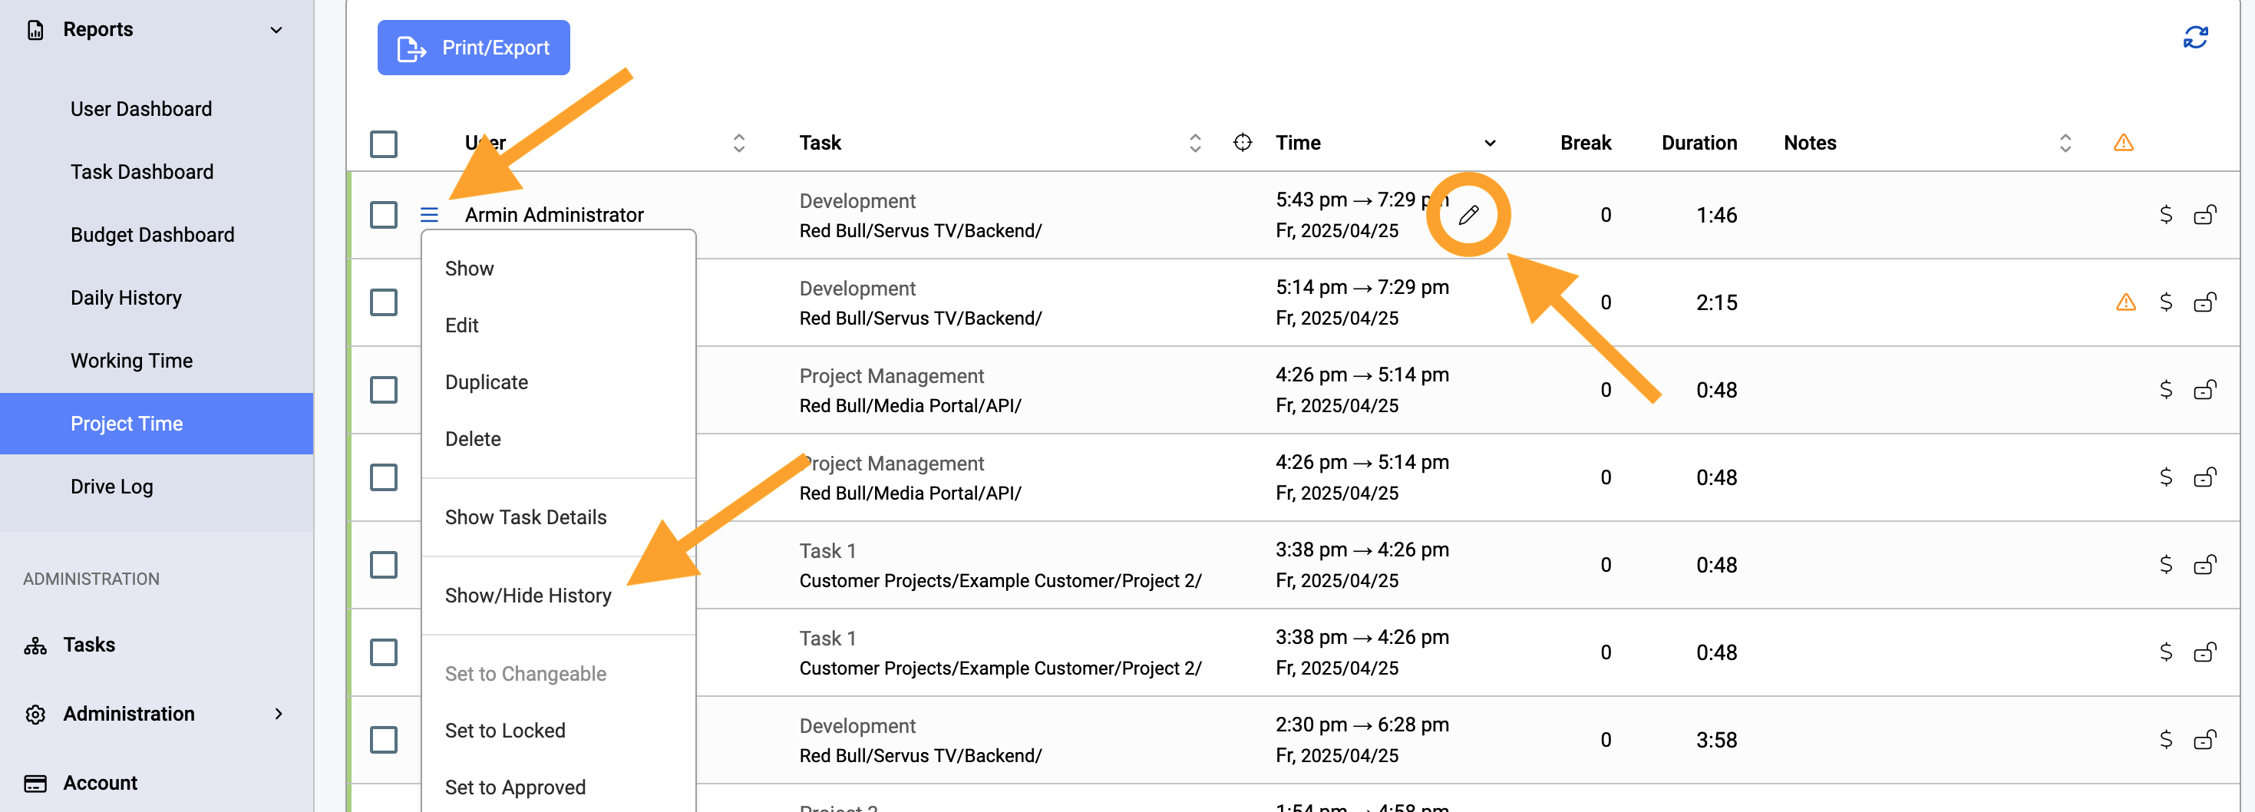2255x812 pixels.
Task: Sort by Task column arrows
Action: click(1195, 143)
